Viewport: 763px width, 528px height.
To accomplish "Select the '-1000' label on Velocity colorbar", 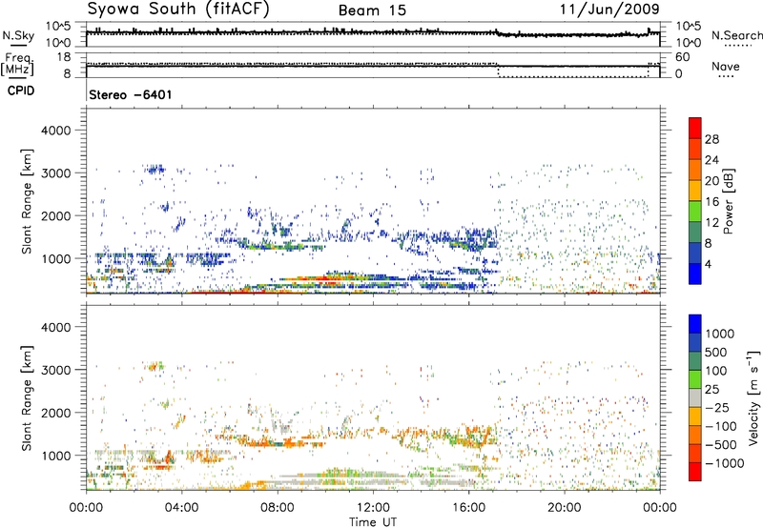I will (x=725, y=463).
